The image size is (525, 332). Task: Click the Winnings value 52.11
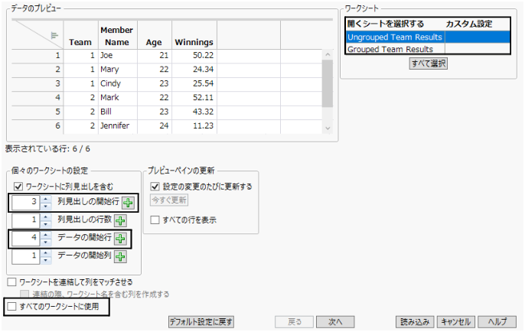(x=203, y=98)
